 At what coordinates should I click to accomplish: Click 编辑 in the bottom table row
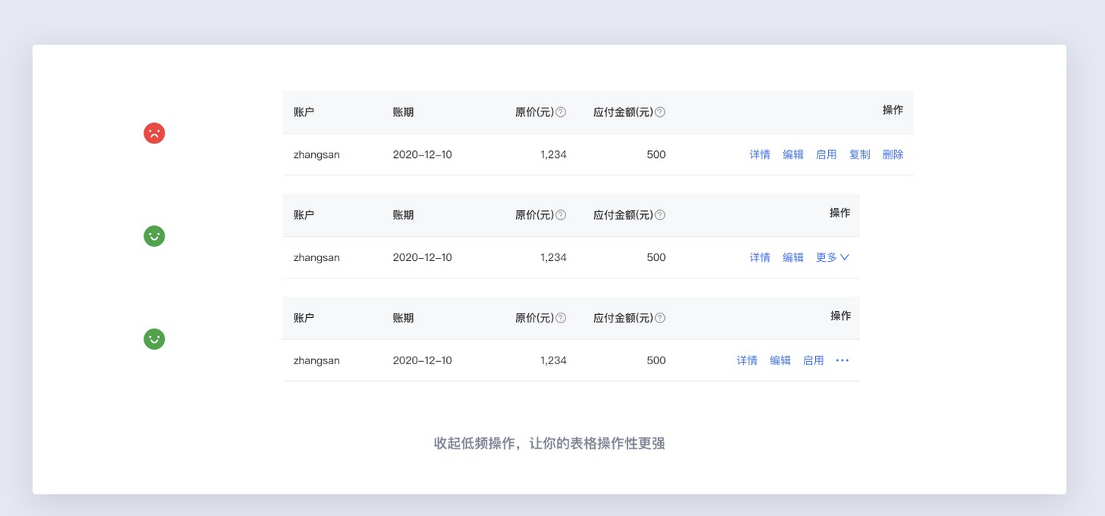pyautogui.click(x=780, y=360)
